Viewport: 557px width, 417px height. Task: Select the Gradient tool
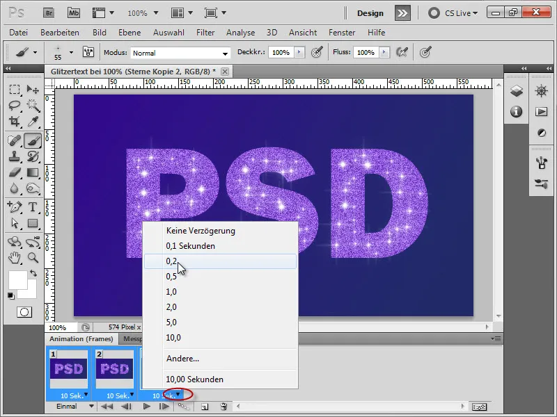pyautogui.click(x=33, y=172)
